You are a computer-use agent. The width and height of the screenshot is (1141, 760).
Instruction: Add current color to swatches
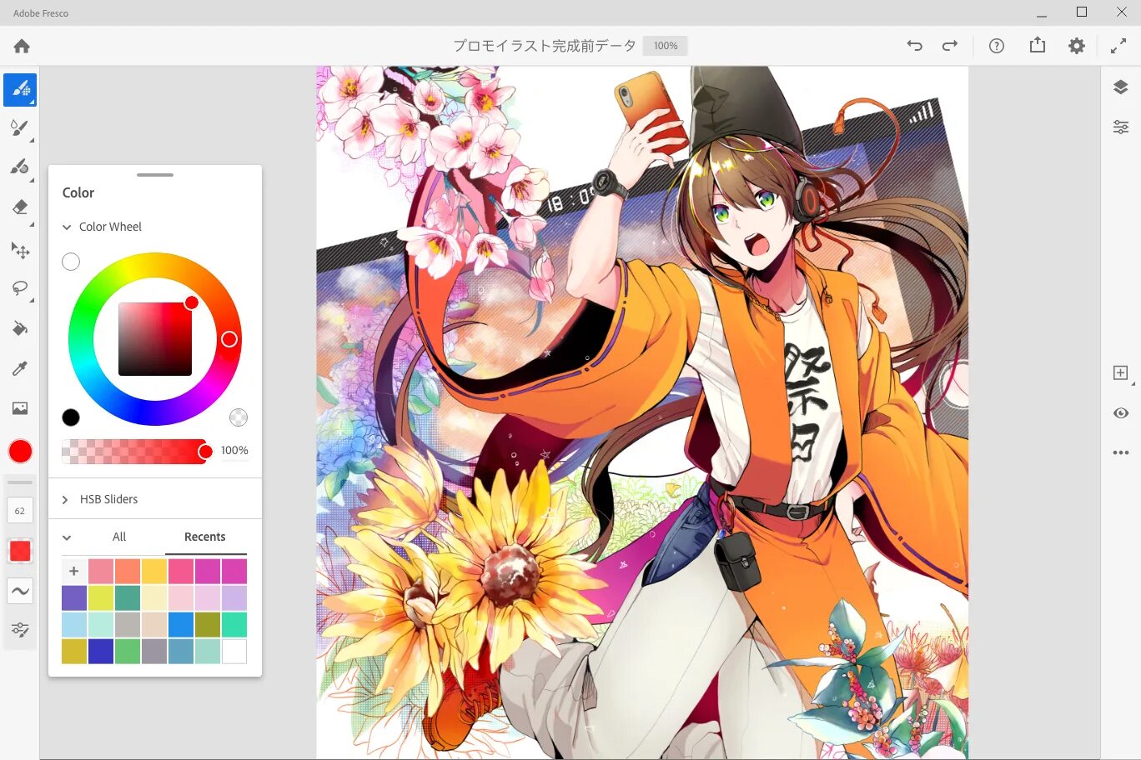click(x=74, y=572)
